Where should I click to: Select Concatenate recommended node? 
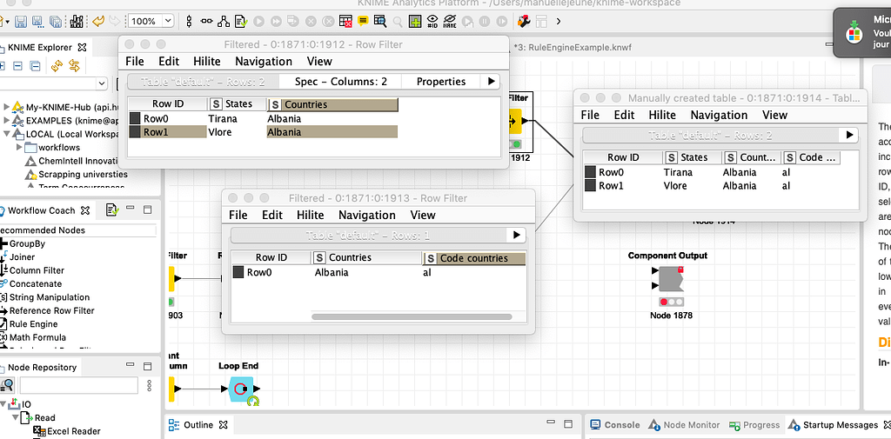(36, 283)
